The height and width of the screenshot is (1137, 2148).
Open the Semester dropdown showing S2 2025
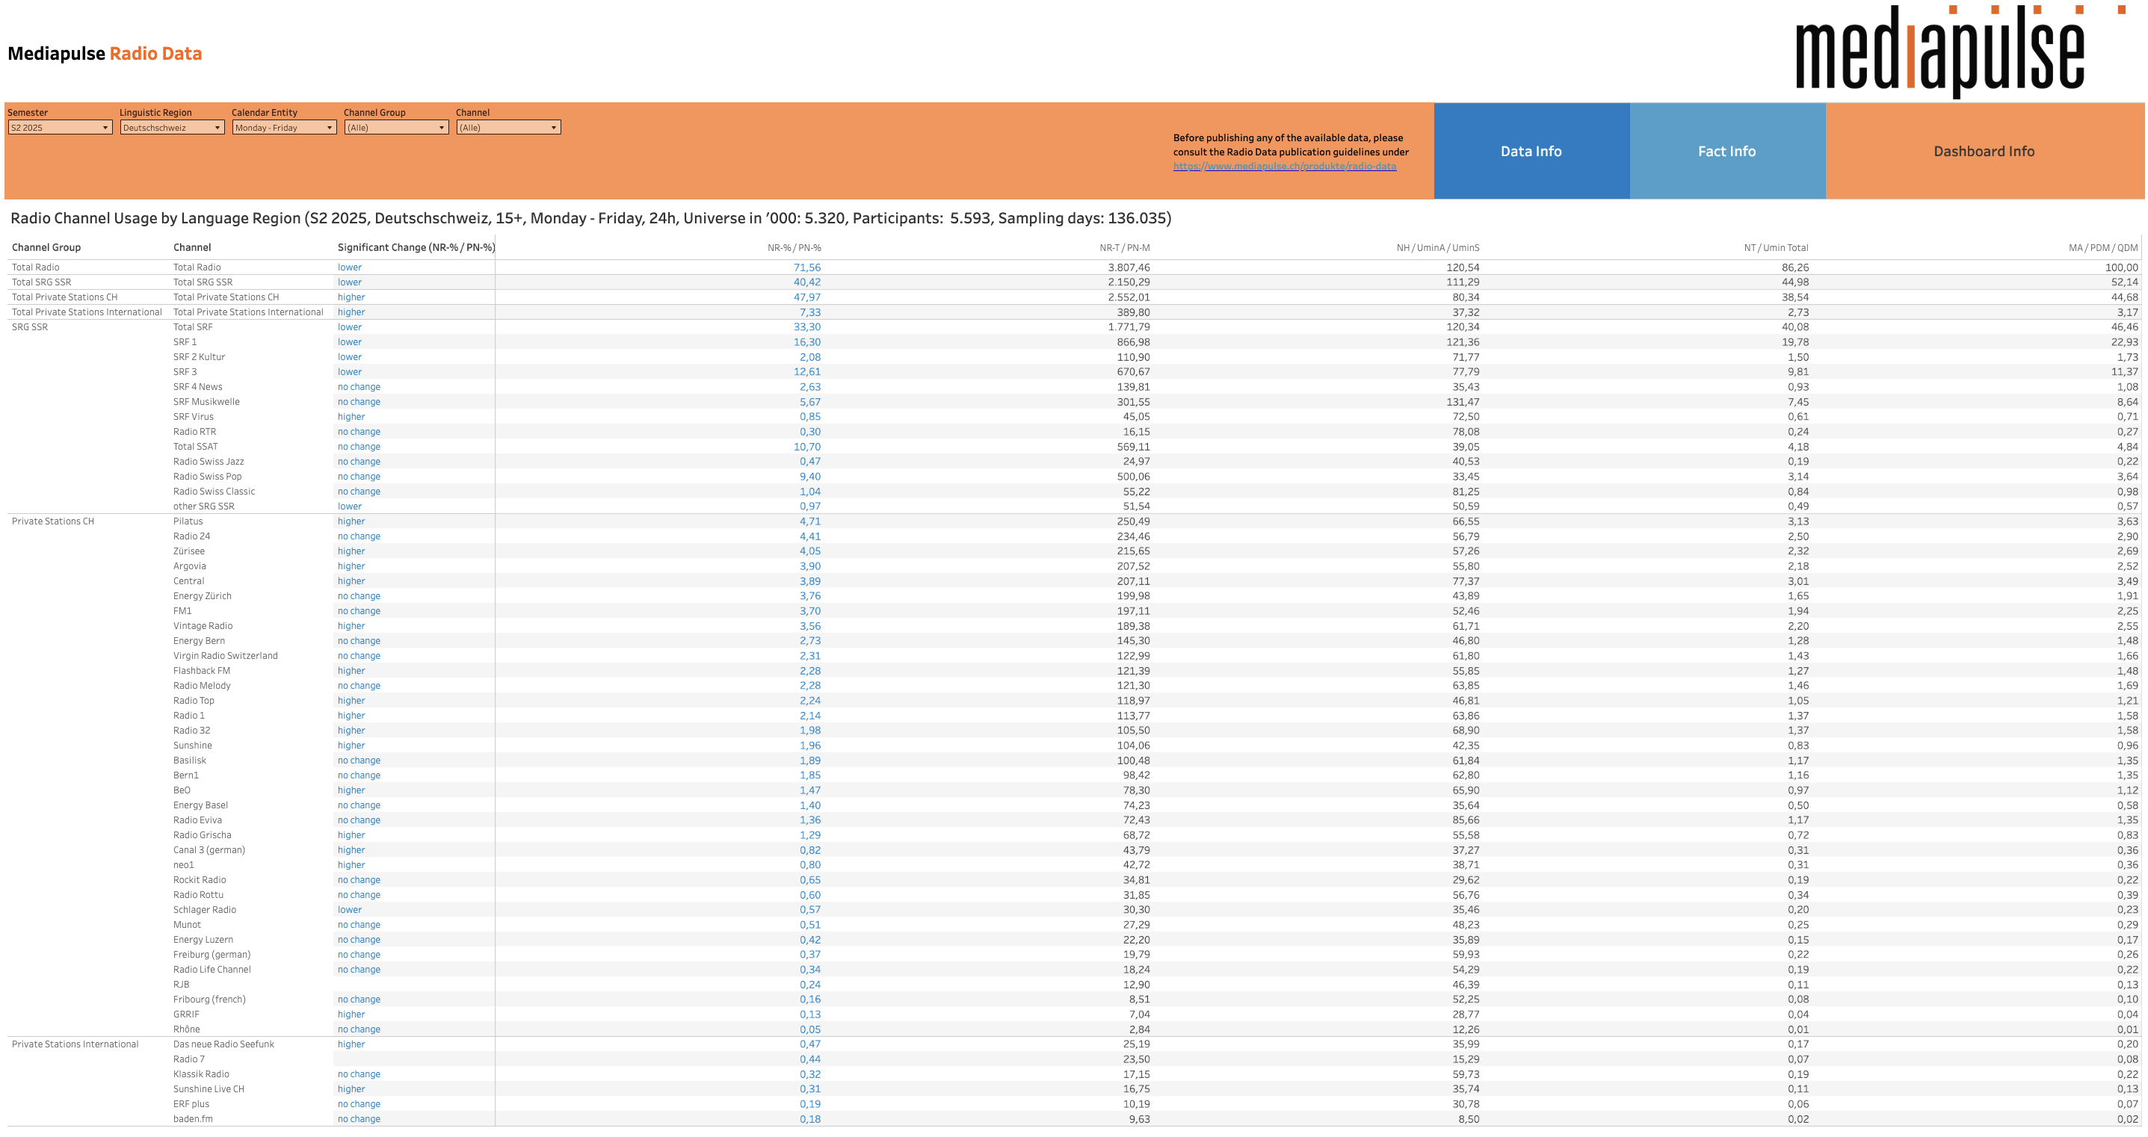59,128
